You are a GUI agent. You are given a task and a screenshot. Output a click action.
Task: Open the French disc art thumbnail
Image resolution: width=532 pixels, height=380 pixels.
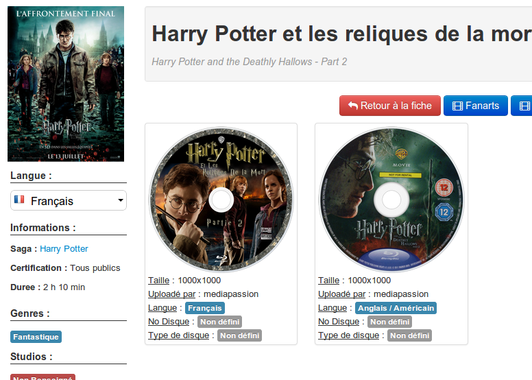coord(221,200)
